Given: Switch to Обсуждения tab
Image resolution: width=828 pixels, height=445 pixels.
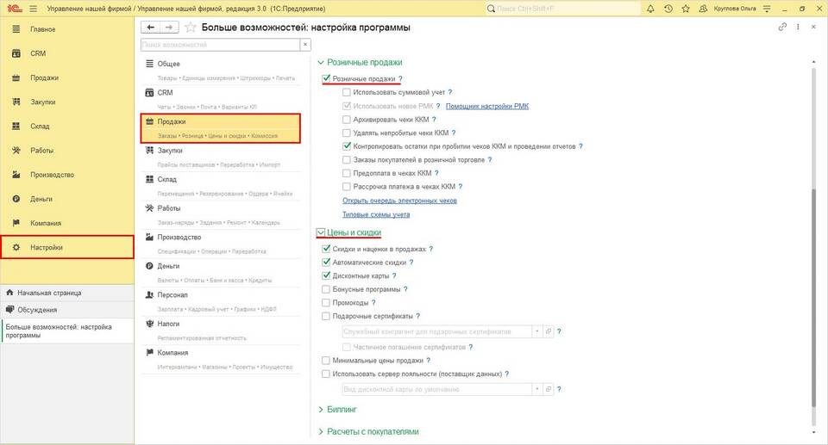Looking at the screenshot, I should click(x=66, y=310).
